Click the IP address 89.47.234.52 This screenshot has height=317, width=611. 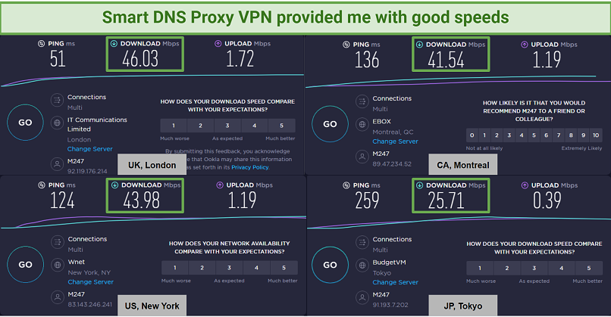tap(392, 164)
